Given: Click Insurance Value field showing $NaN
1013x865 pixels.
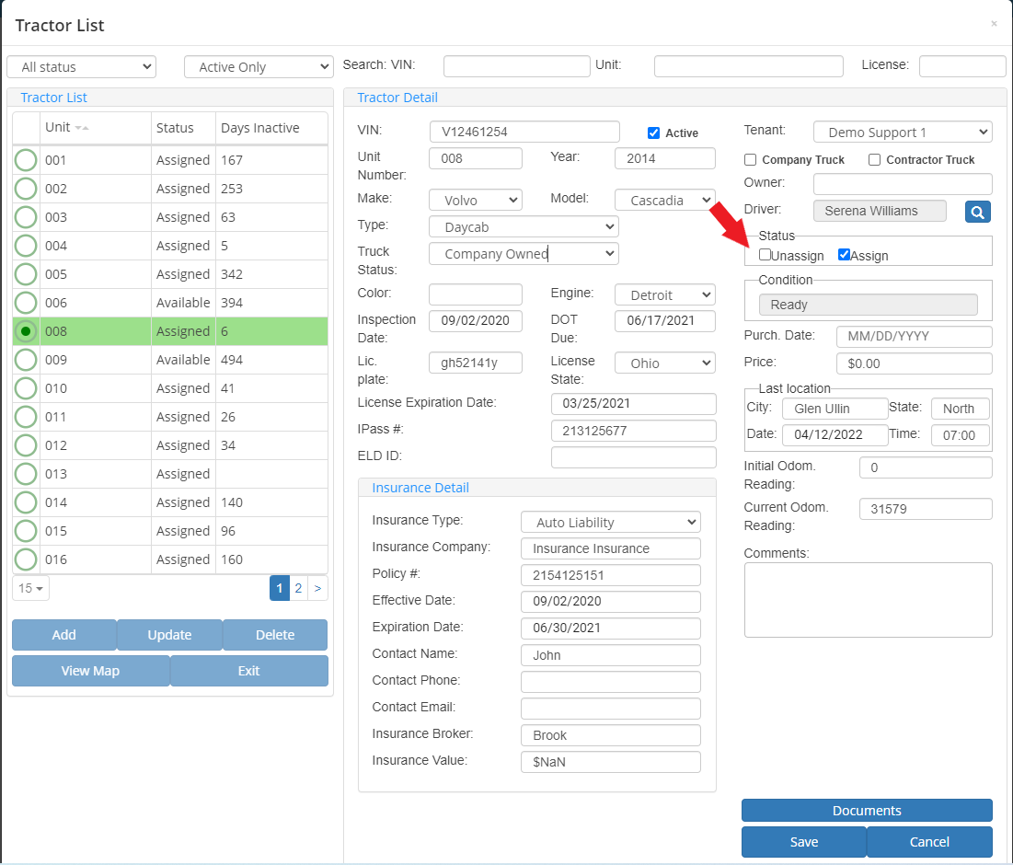Looking at the screenshot, I should [611, 762].
